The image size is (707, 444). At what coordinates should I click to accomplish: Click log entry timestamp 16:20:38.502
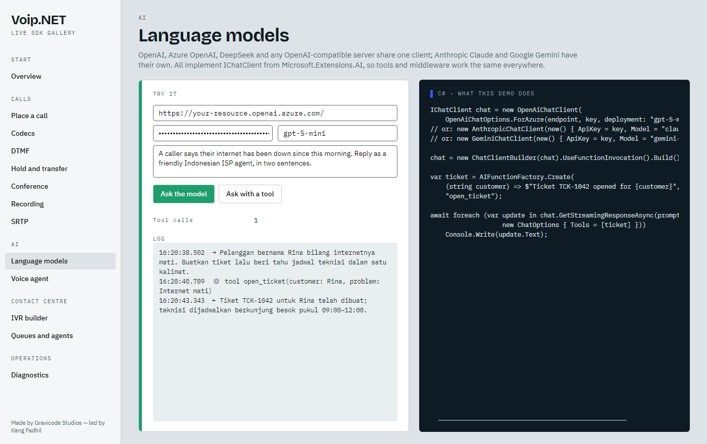tap(182, 253)
